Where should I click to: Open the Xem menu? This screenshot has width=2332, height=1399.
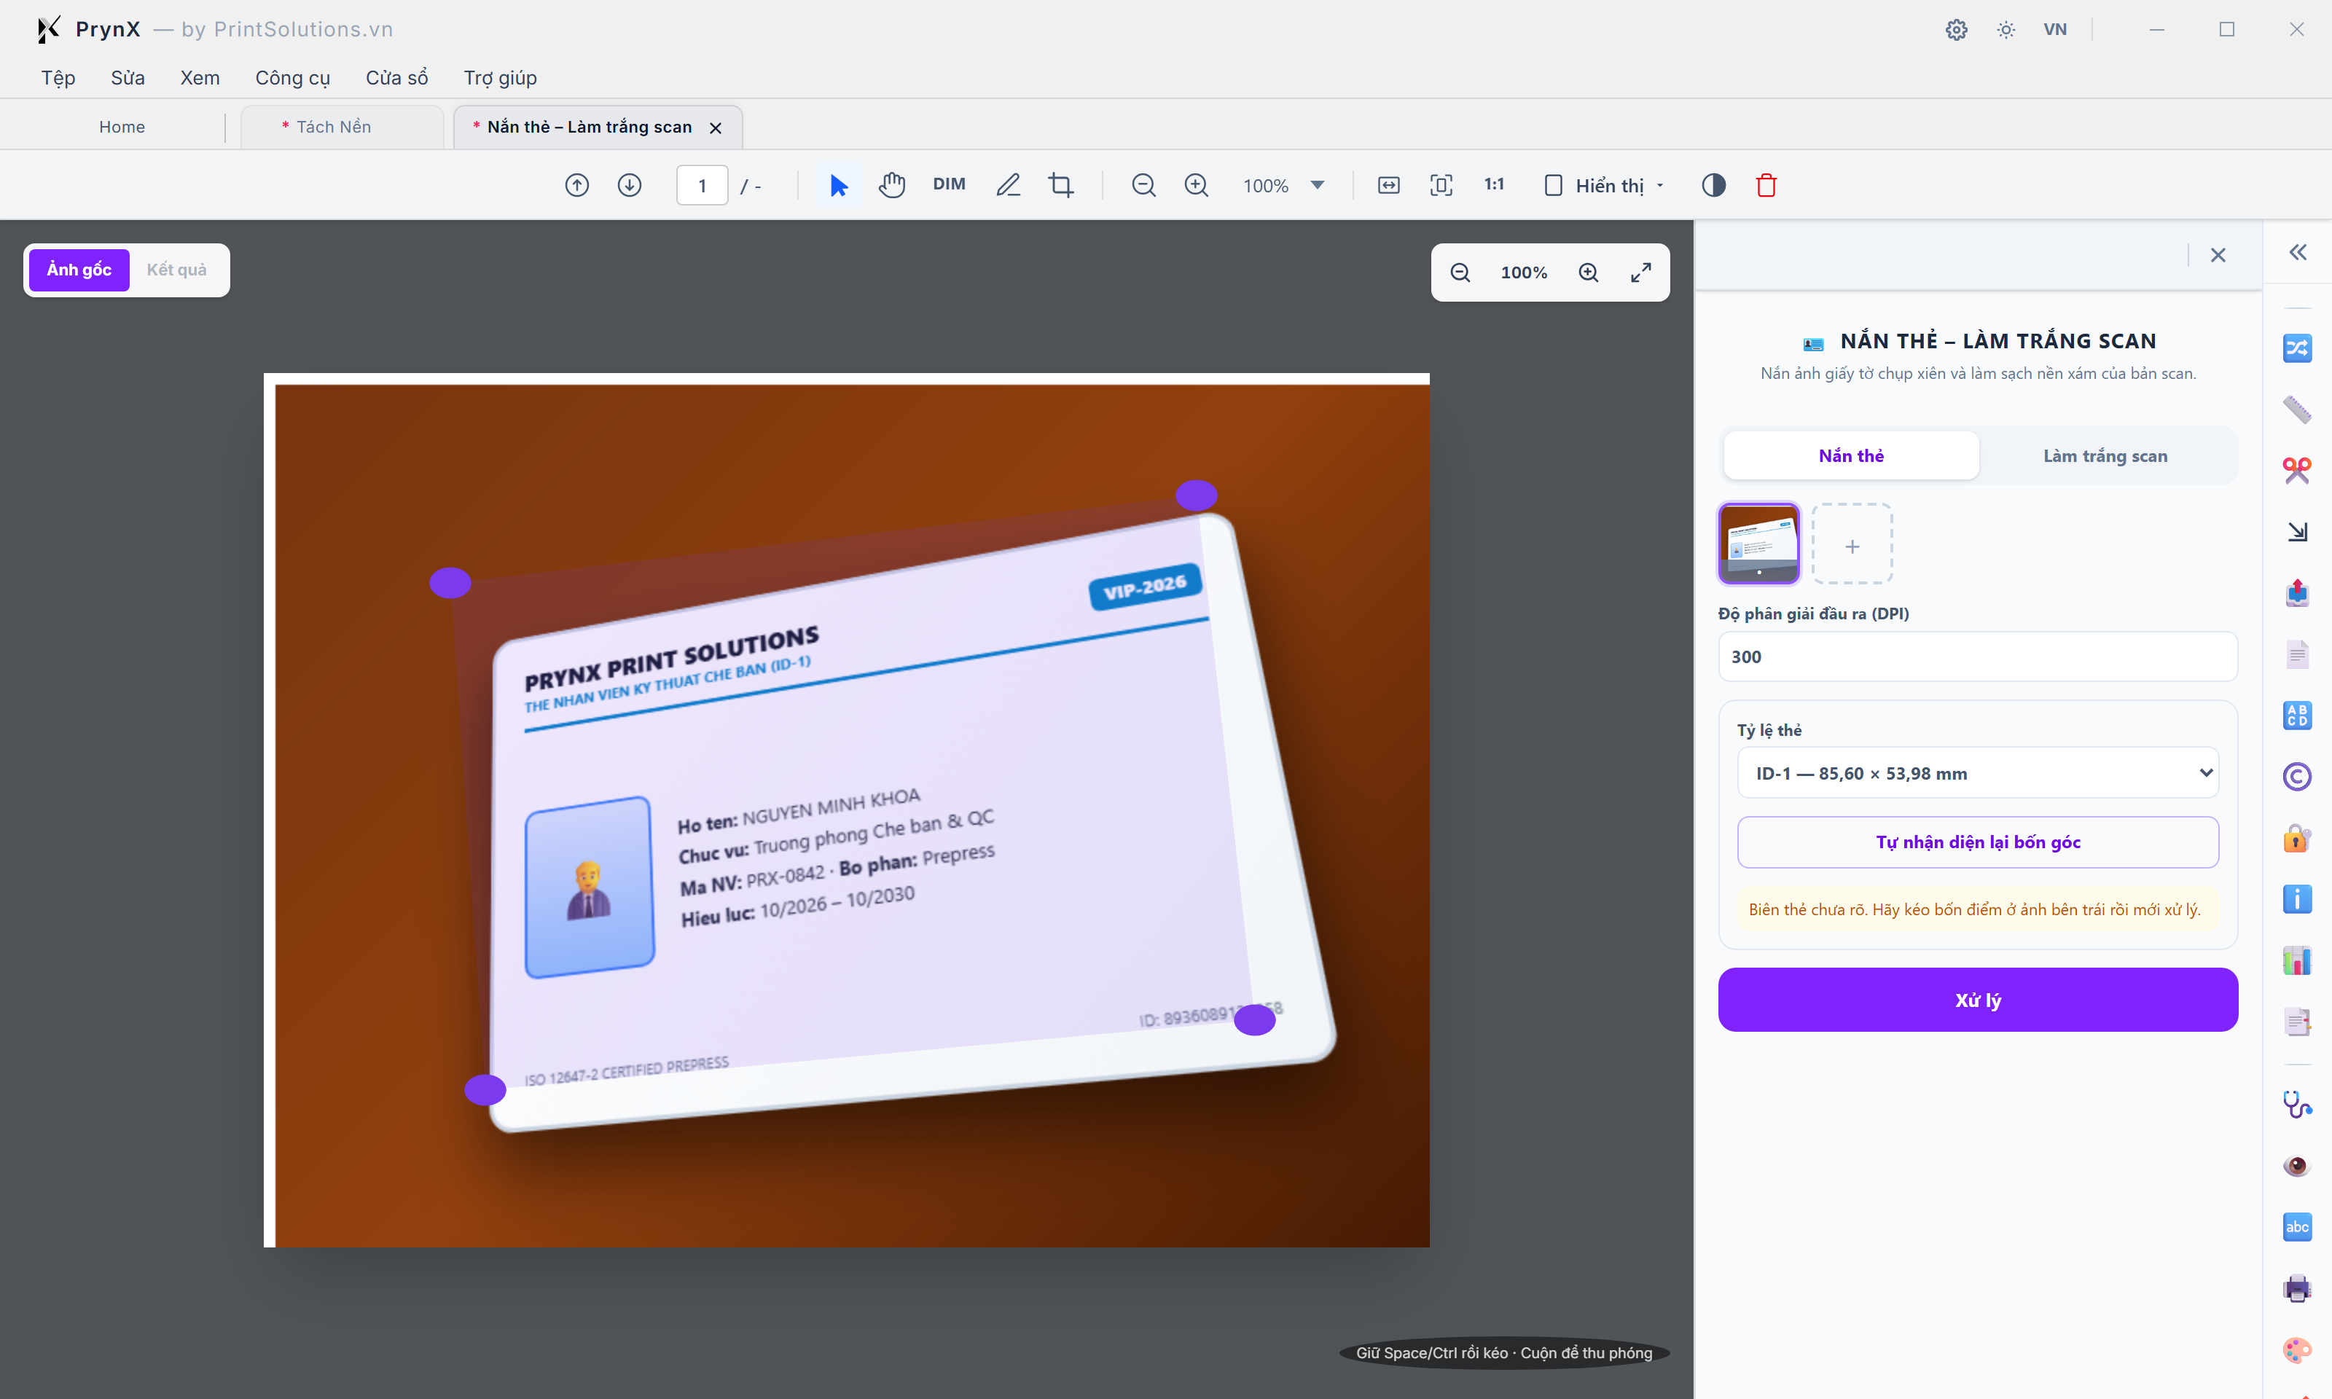point(200,77)
